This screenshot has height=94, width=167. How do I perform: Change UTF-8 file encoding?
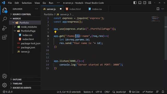point(99,92)
